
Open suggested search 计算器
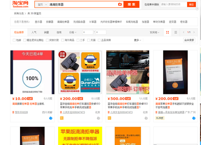pos(93,22)
